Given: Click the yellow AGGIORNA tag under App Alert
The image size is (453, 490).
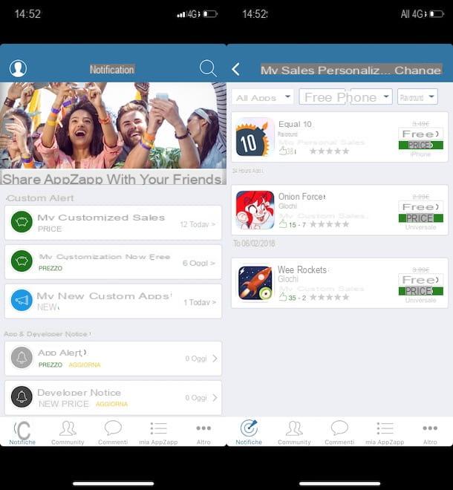Looking at the screenshot, I should [x=85, y=365].
